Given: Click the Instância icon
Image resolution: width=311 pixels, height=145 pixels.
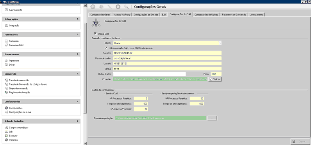Looking at the screenshot, I should 6,140.
